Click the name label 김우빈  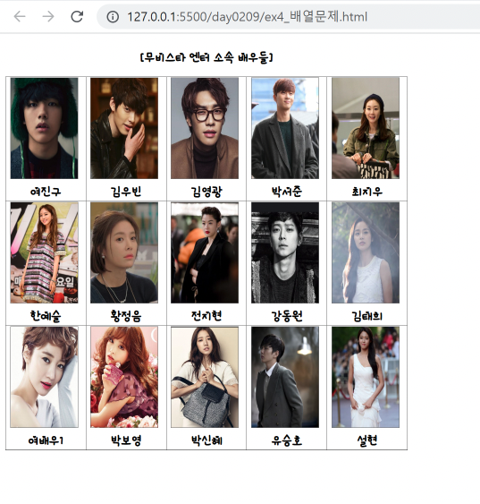click(x=126, y=192)
